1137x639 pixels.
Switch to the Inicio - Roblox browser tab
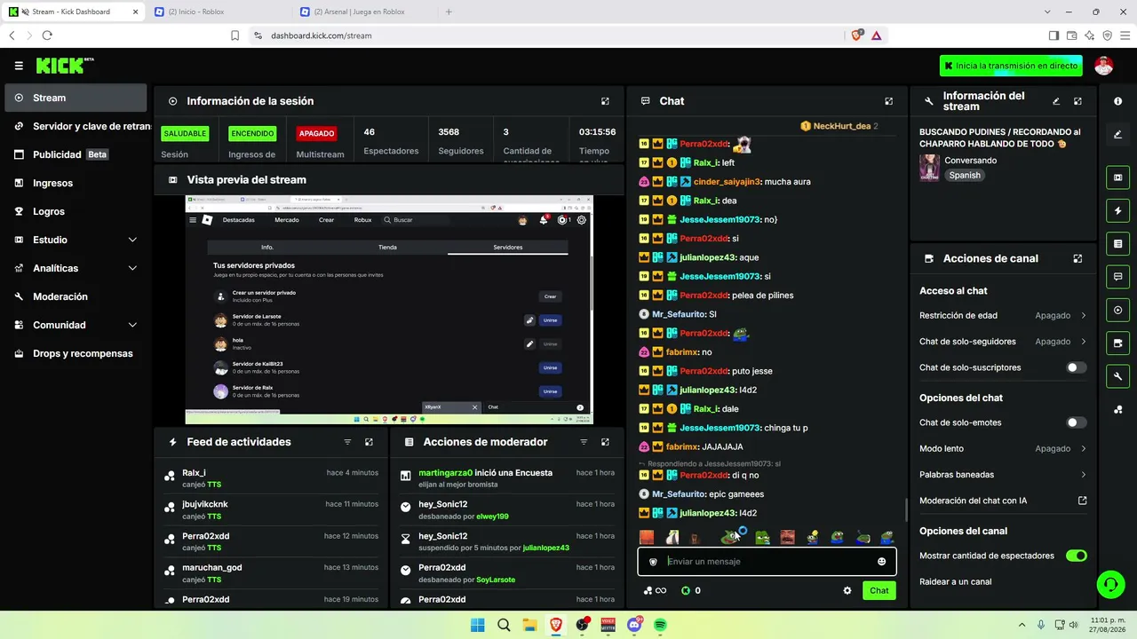[216, 12]
